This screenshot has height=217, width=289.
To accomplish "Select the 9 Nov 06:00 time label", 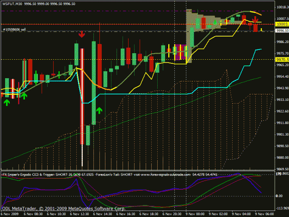I will (264, 214).
